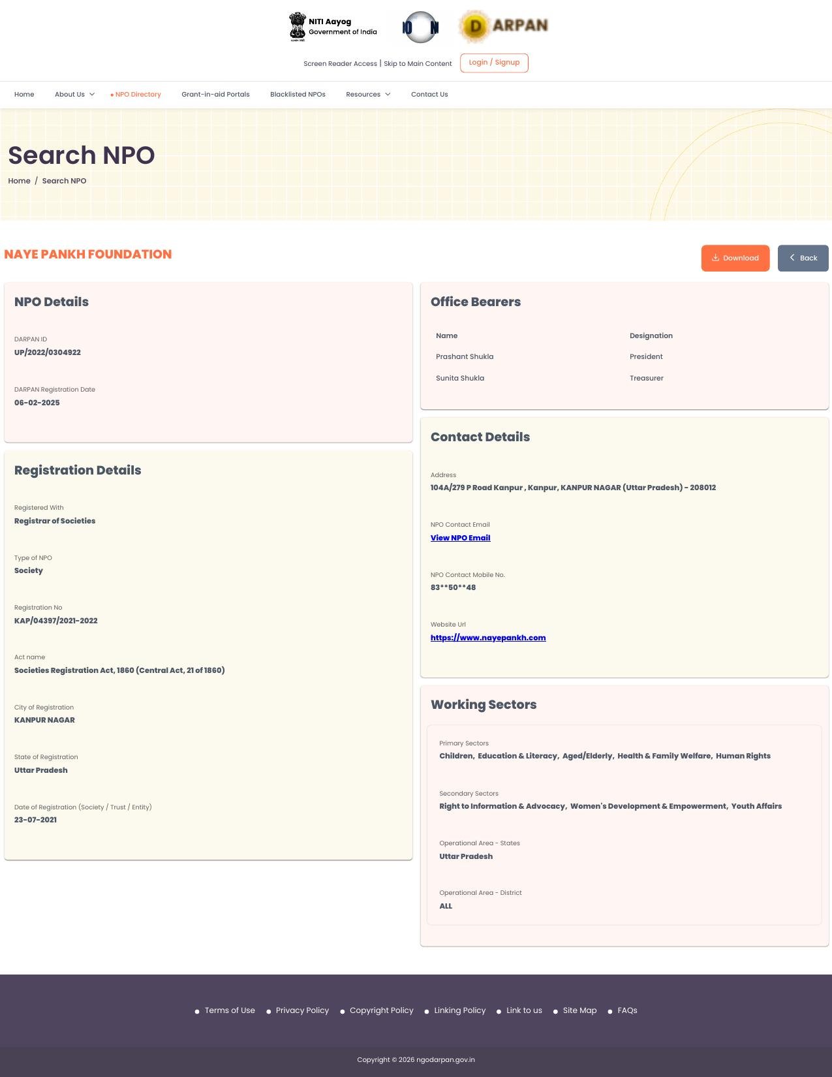Click registration number KAP/04397/2021-2022
The height and width of the screenshot is (1077, 832).
point(56,621)
